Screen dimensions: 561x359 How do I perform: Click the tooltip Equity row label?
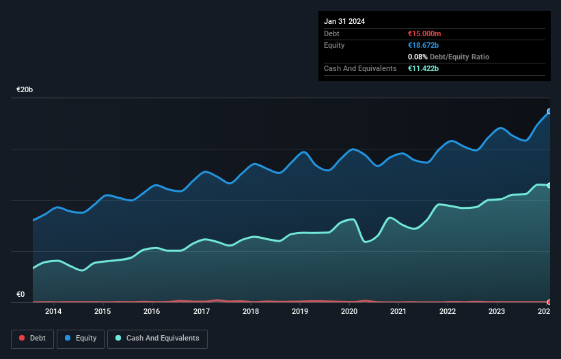click(334, 45)
